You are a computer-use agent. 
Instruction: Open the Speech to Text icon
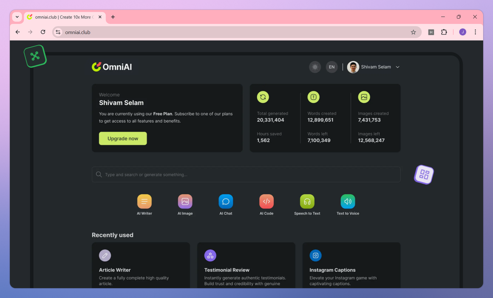pyautogui.click(x=307, y=201)
